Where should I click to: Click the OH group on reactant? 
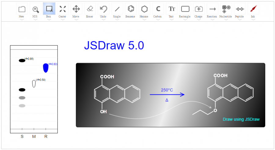pos(104,112)
